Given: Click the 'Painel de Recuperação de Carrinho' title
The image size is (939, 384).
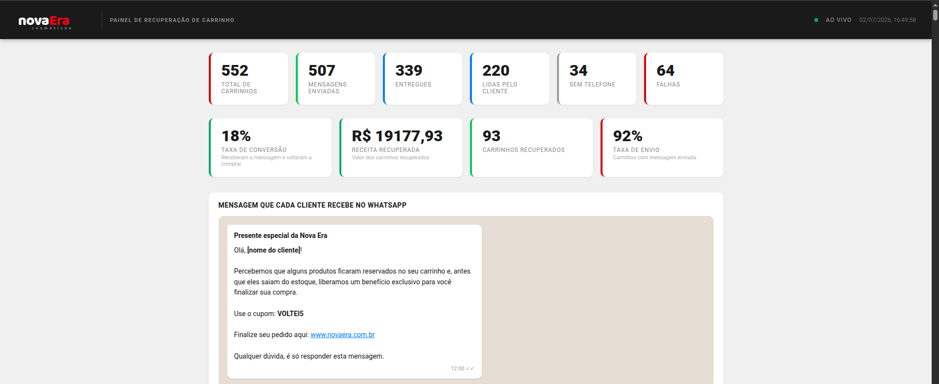Looking at the screenshot, I should coord(172,20).
